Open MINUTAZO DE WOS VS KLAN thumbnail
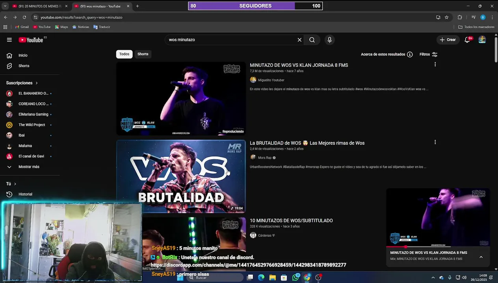 [x=181, y=99]
